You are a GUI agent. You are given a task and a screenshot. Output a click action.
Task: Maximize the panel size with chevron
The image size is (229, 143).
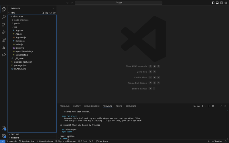221,106
